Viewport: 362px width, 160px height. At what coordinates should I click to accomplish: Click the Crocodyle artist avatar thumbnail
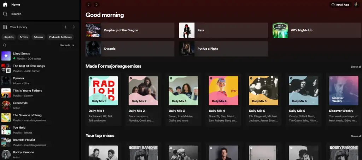coord(6,105)
